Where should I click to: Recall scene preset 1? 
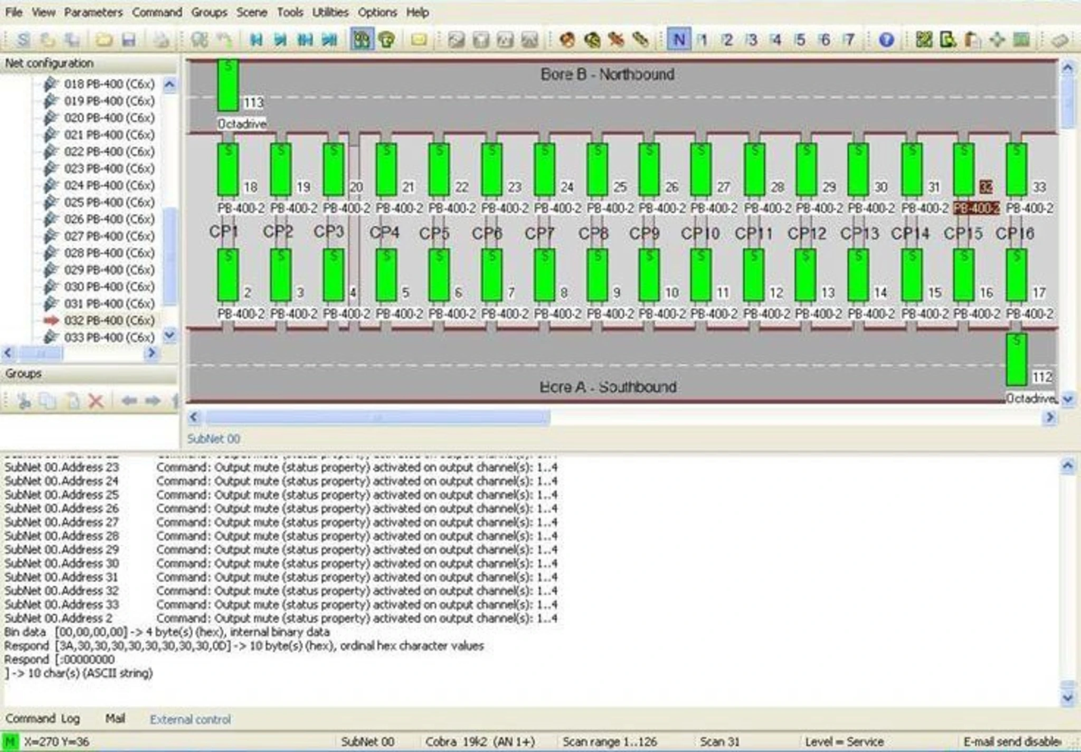tap(703, 40)
